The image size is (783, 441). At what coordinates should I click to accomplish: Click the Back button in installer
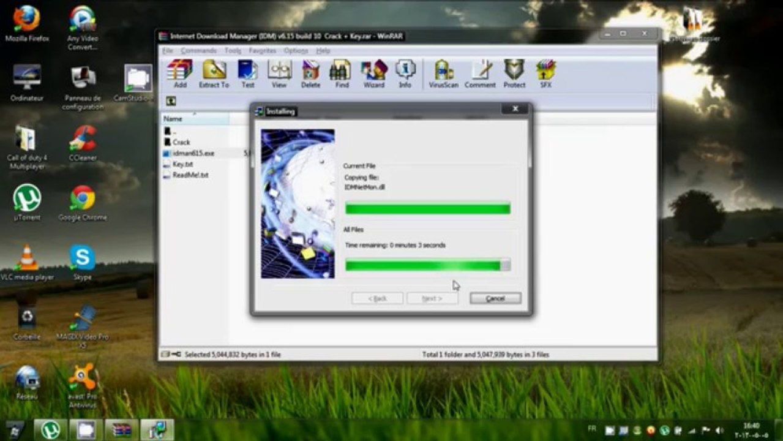[x=378, y=298]
